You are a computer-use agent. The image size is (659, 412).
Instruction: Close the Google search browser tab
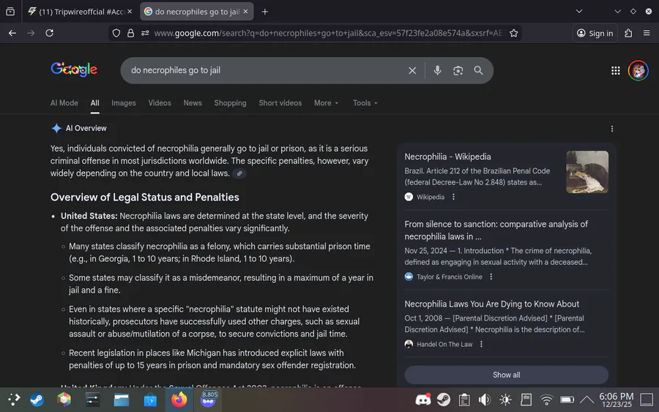(x=246, y=12)
